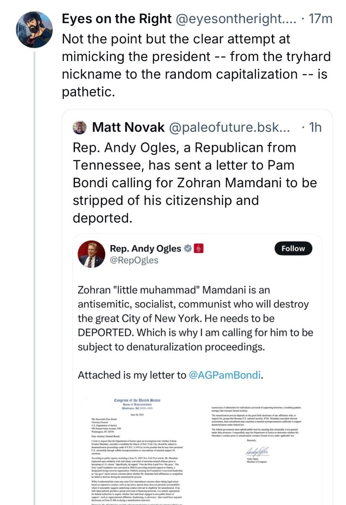Open Eyes on the Right display name
This screenshot has width=346, height=505.
pos(117,19)
